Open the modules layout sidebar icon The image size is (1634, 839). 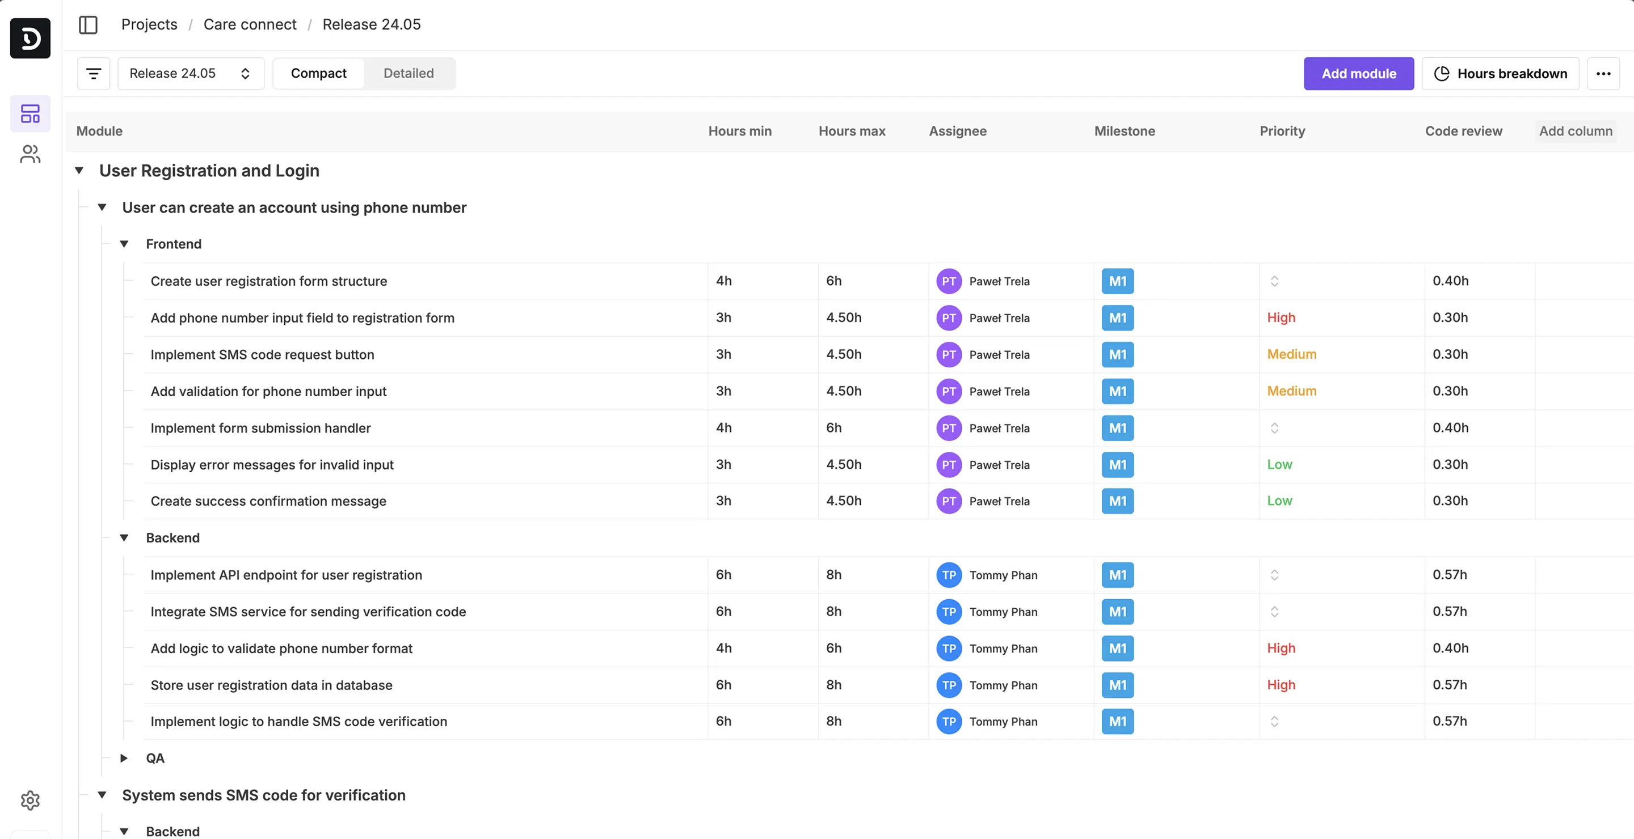(31, 114)
